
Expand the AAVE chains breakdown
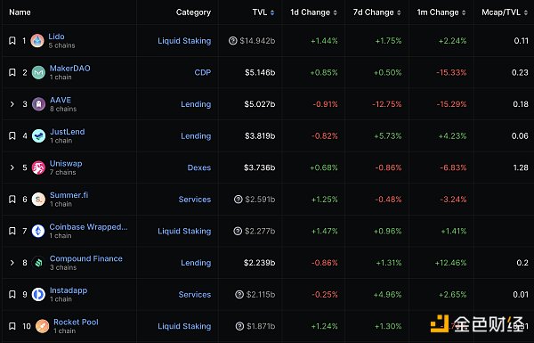pyautogui.click(x=12, y=104)
